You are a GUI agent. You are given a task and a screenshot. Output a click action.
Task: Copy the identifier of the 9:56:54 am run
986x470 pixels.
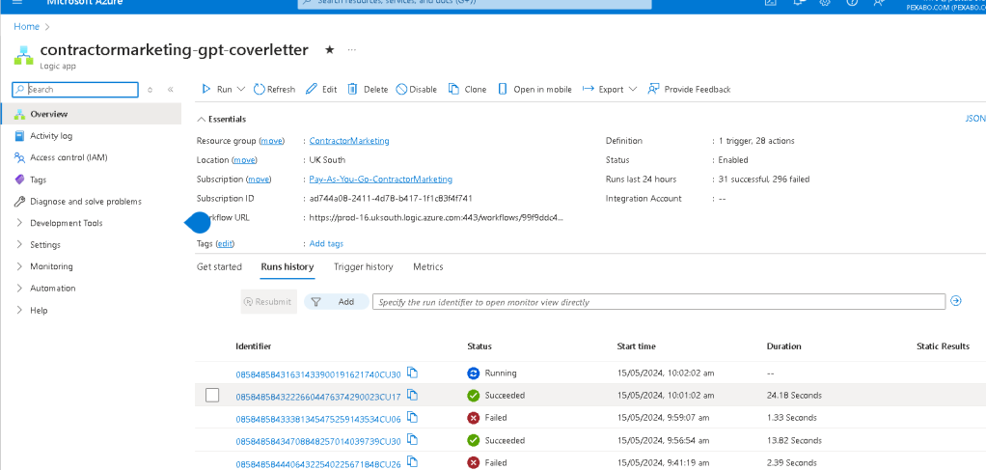click(x=413, y=439)
